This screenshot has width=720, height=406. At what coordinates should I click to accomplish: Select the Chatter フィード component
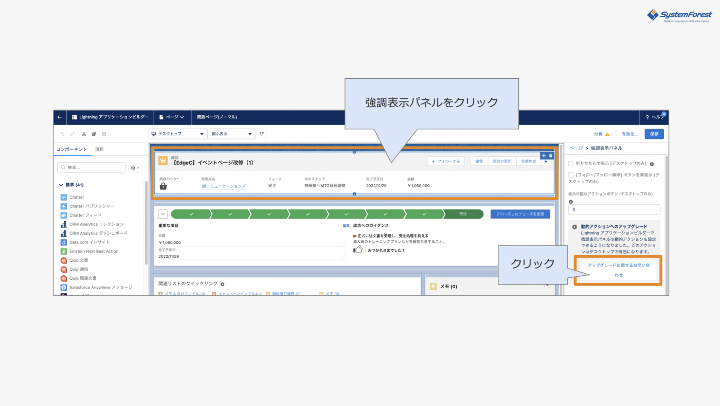tap(81, 215)
